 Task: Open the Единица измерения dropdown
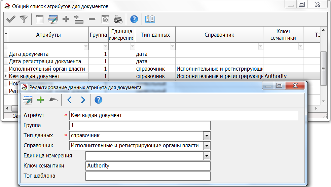click(207, 156)
